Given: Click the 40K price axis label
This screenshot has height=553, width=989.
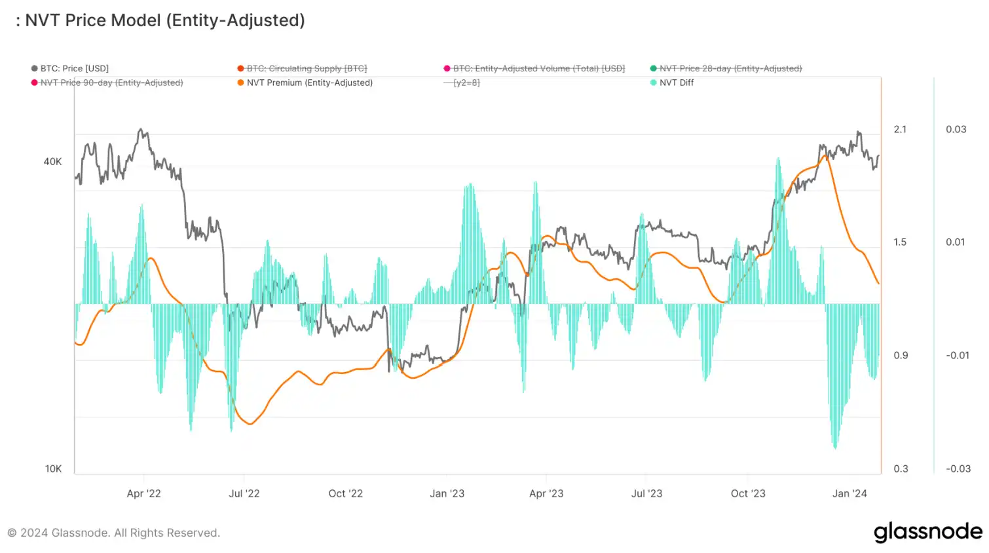Looking at the screenshot, I should (52, 161).
